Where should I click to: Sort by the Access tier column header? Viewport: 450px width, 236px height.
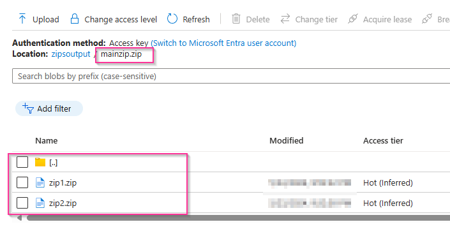(x=383, y=140)
